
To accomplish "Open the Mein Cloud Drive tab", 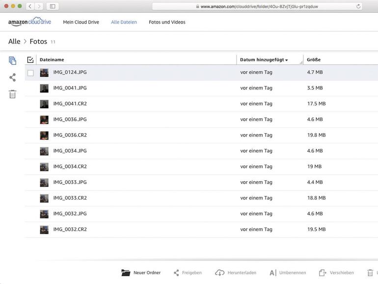I will coord(81,22).
